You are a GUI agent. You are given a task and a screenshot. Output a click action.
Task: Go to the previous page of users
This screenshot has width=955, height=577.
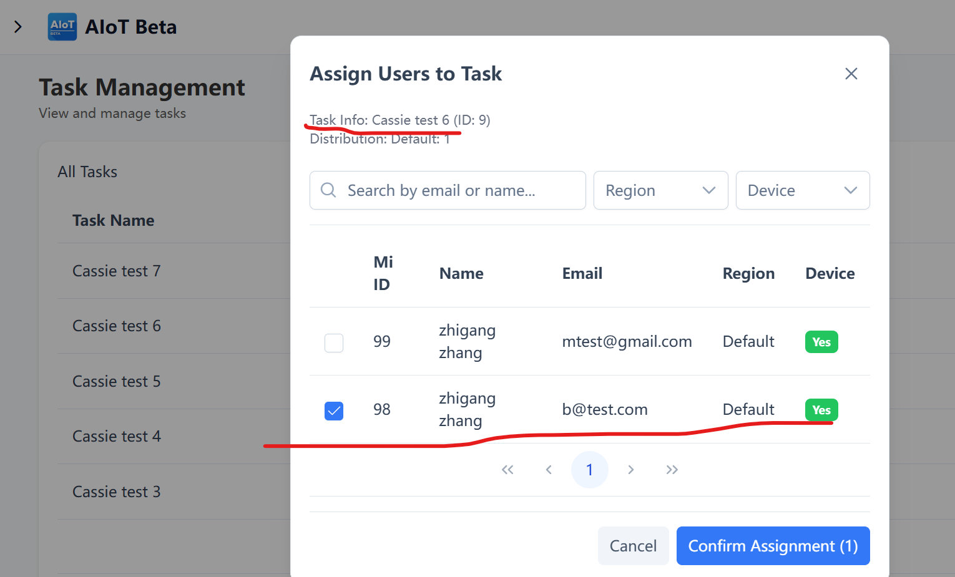point(549,470)
